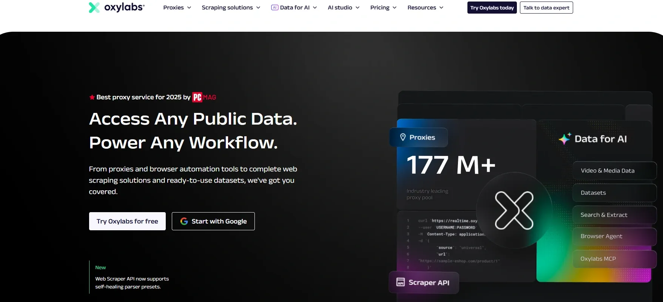The width and height of the screenshot is (663, 302).
Task: Expand the AI studio chevron
Action: click(358, 8)
